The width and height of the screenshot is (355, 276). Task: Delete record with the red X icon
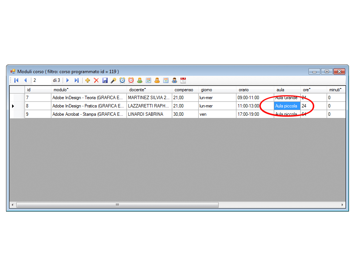coord(96,80)
